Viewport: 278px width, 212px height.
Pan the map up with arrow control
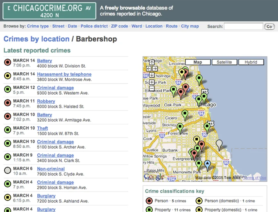click(x=152, y=62)
